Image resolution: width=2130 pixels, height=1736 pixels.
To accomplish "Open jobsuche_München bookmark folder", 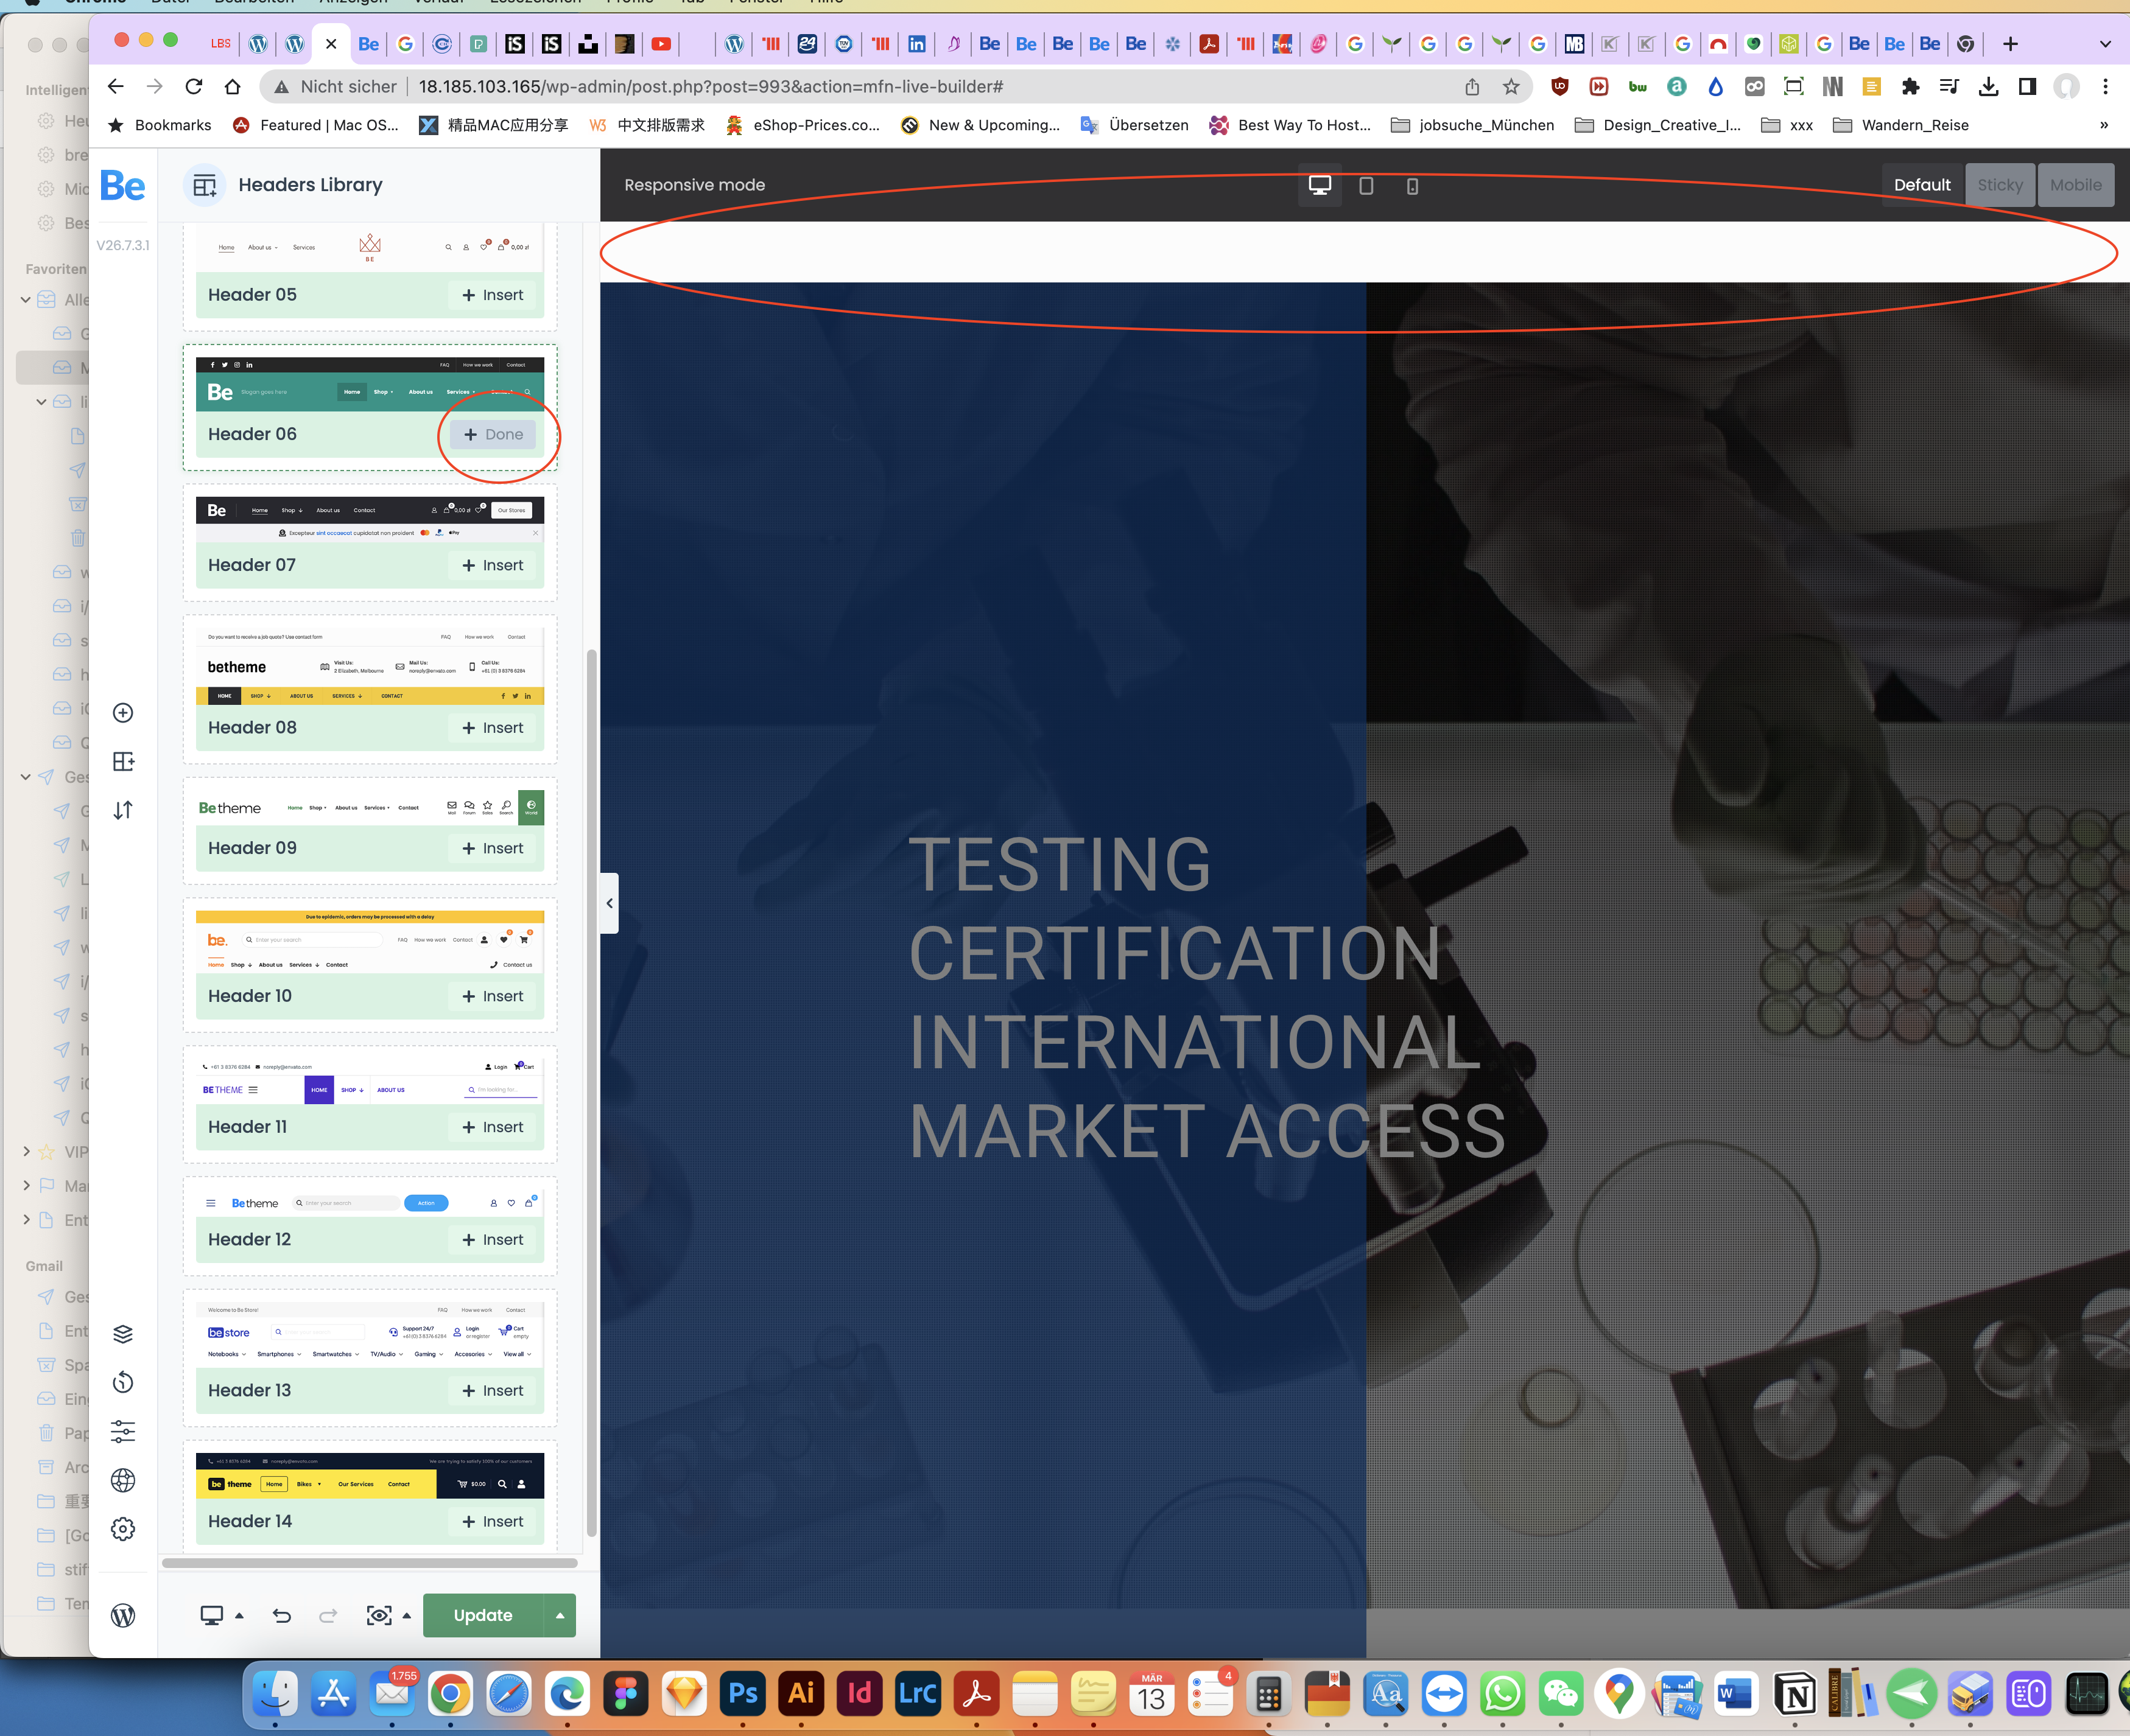I will tap(1473, 125).
